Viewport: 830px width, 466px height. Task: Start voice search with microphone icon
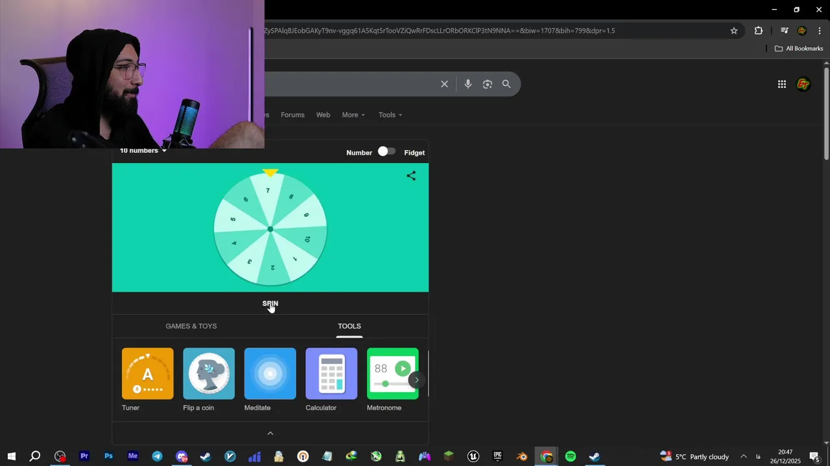click(468, 84)
